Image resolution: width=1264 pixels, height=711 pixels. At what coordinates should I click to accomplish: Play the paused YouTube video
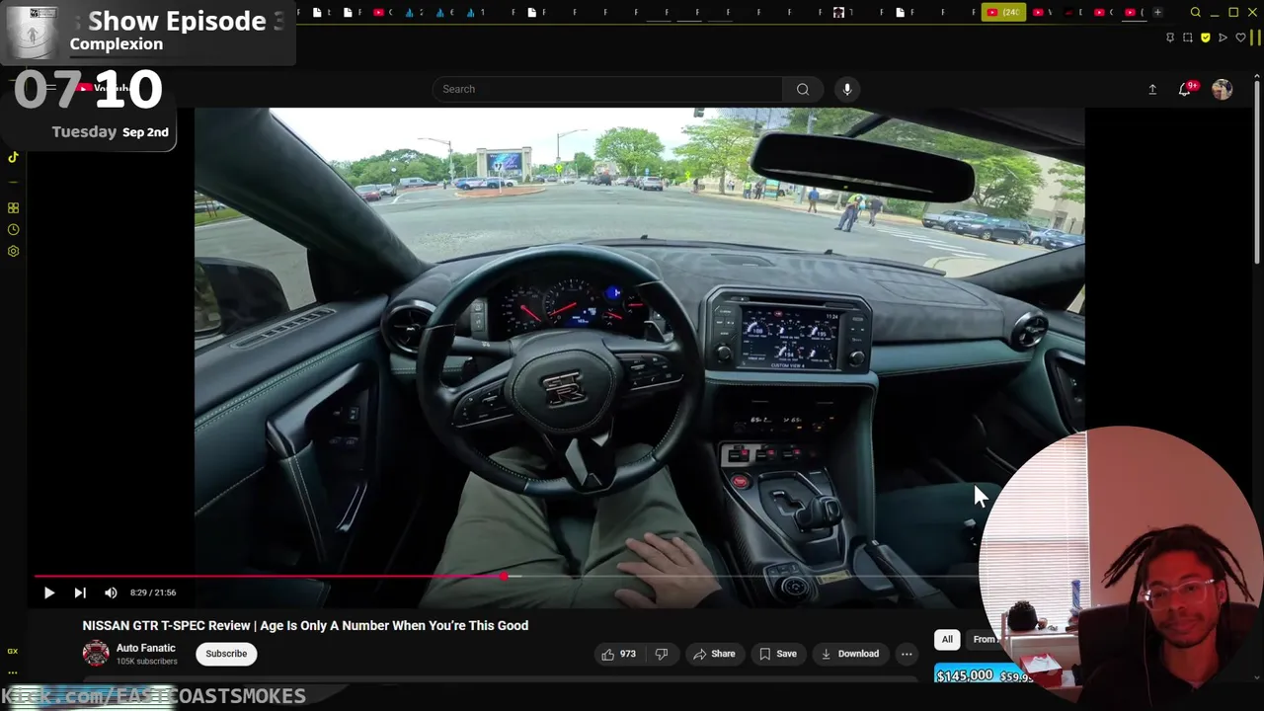(48, 592)
